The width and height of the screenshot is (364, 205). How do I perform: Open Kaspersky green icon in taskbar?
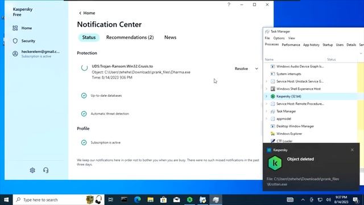pos(189,200)
